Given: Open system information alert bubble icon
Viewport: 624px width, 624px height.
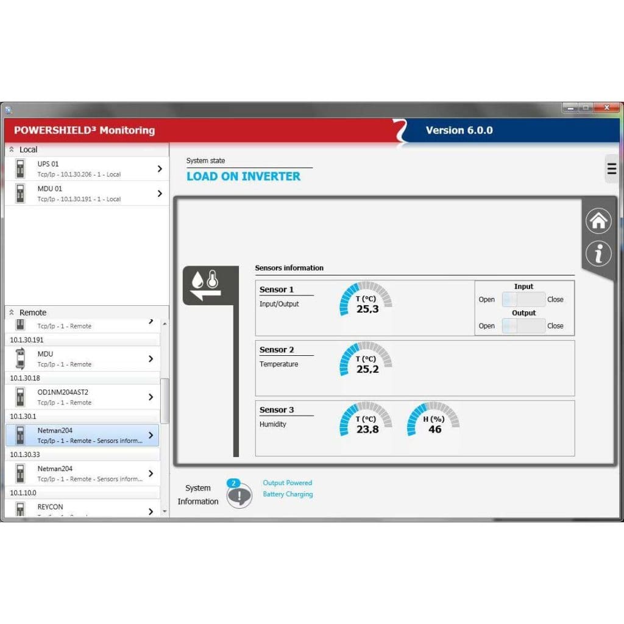Looking at the screenshot, I should [239, 495].
